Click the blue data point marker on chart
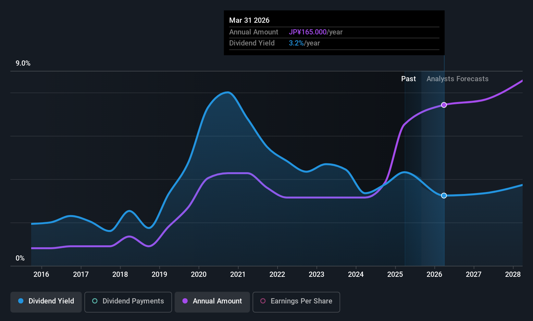Screen dimensions: 533x321 click(444, 196)
